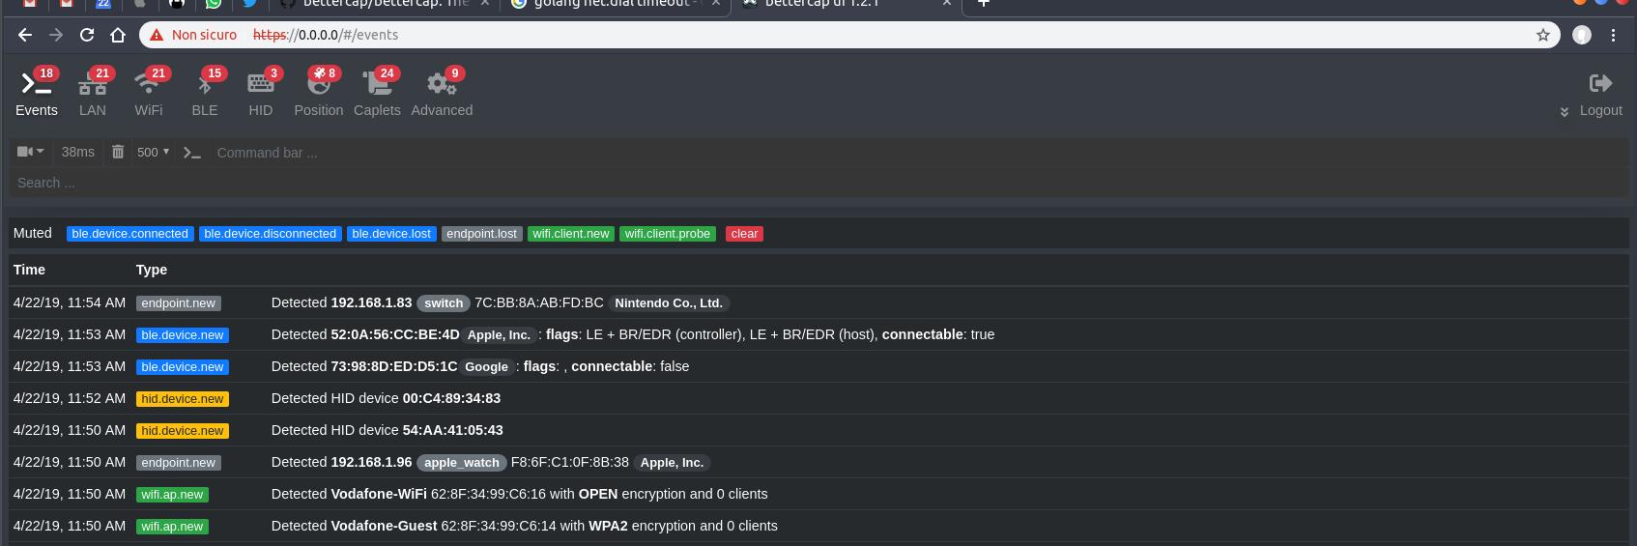1637x546 pixels.
Task: Click Apple, Inc. badge on the BLE row
Action: [x=499, y=335]
